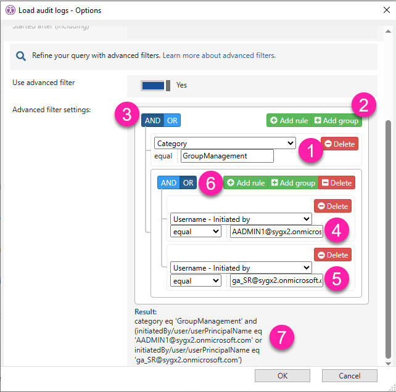Add group inside the nested group
Image resolution: width=396 pixels, height=392 pixels.
pyautogui.click(x=293, y=183)
